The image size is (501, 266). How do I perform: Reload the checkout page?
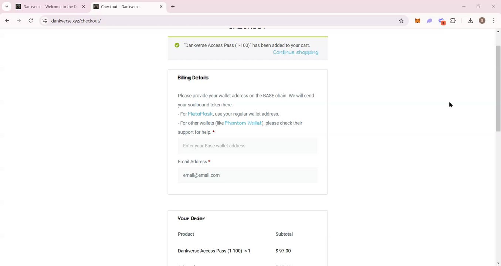tap(31, 21)
